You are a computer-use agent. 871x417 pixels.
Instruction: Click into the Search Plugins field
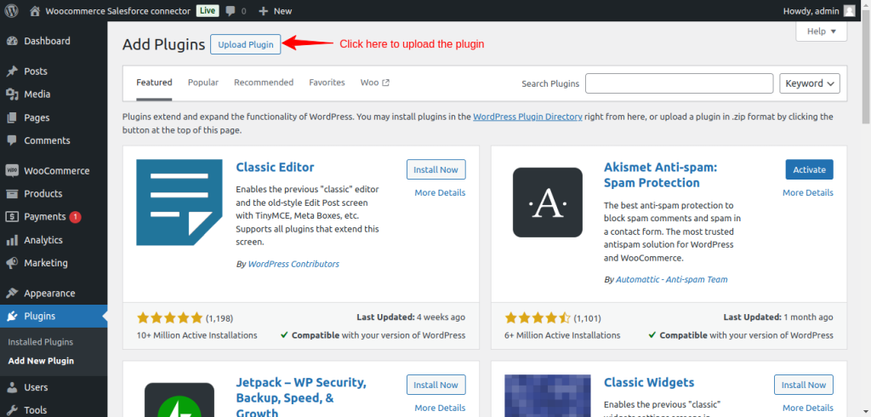(x=679, y=83)
